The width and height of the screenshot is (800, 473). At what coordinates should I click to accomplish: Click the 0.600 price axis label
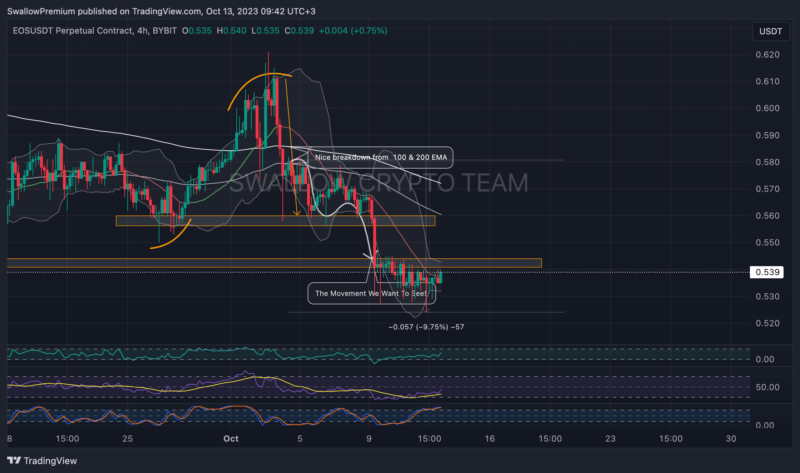tap(767, 108)
